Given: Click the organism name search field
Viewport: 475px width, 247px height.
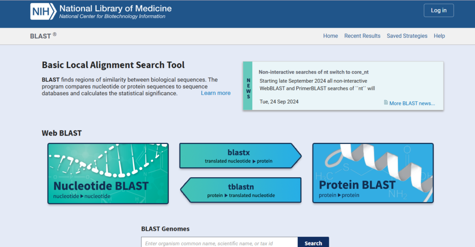Looking at the screenshot, I should tap(219, 243).
